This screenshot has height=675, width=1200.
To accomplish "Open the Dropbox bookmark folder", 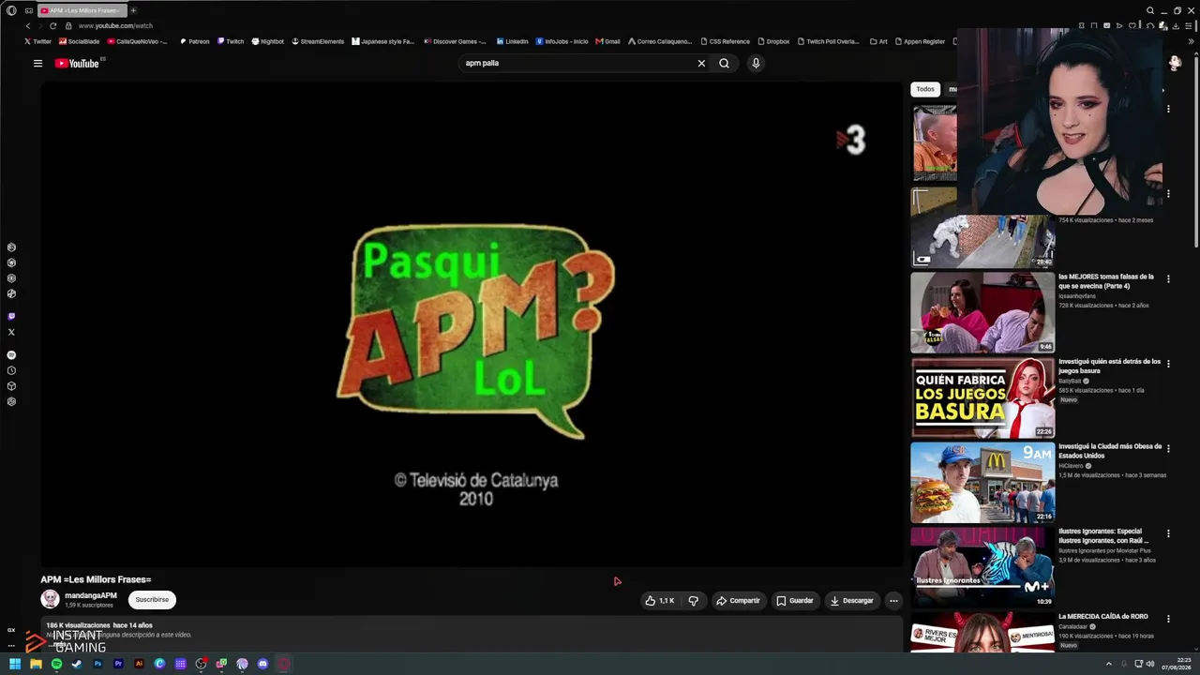I will (x=773, y=41).
